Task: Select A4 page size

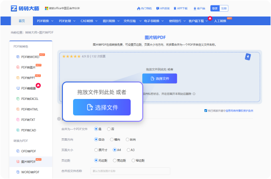Action: pyautogui.click(x=115, y=150)
